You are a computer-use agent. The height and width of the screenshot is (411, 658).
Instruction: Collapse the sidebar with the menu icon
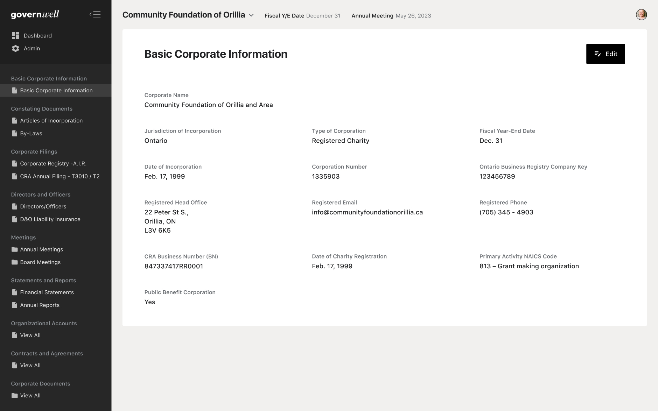(95, 14)
